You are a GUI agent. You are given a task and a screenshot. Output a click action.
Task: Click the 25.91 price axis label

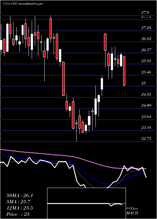(146, 61)
